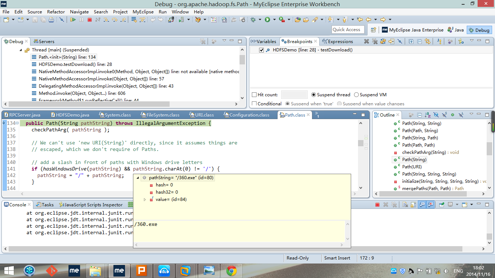Expand the value= (id=84) node
The image size is (495, 278).
coord(145,199)
